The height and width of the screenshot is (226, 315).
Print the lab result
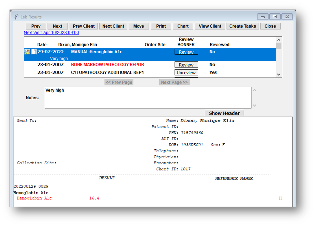pos(161,26)
